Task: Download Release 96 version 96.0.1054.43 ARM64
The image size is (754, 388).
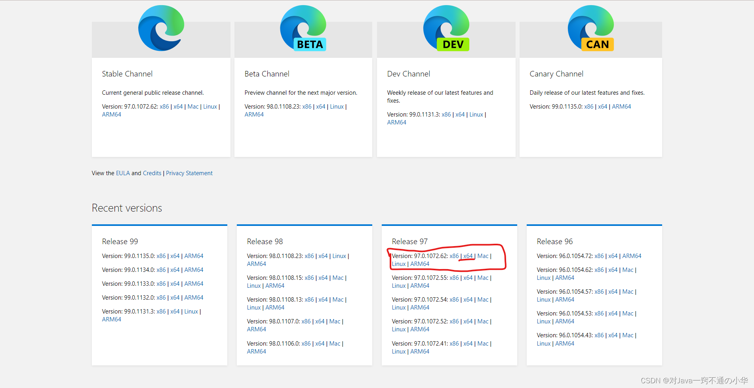Action: pyautogui.click(x=565, y=344)
